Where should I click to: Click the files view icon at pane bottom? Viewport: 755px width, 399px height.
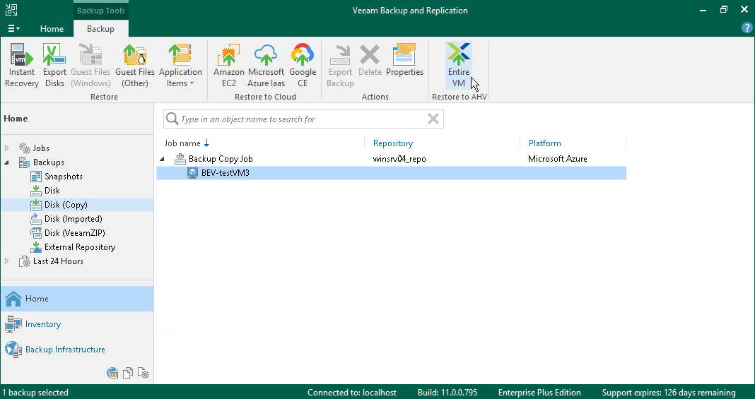(128, 373)
